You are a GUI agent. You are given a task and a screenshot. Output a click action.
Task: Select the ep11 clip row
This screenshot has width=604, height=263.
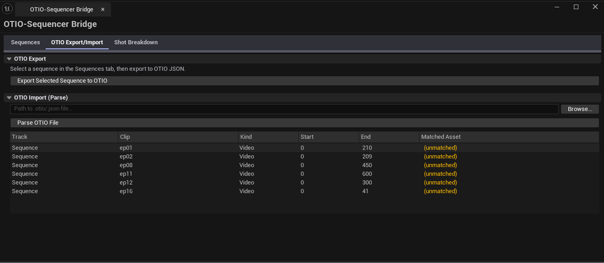coord(304,174)
